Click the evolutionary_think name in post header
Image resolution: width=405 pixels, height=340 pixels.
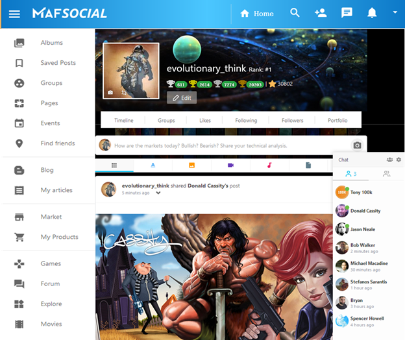click(x=145, y=186)
